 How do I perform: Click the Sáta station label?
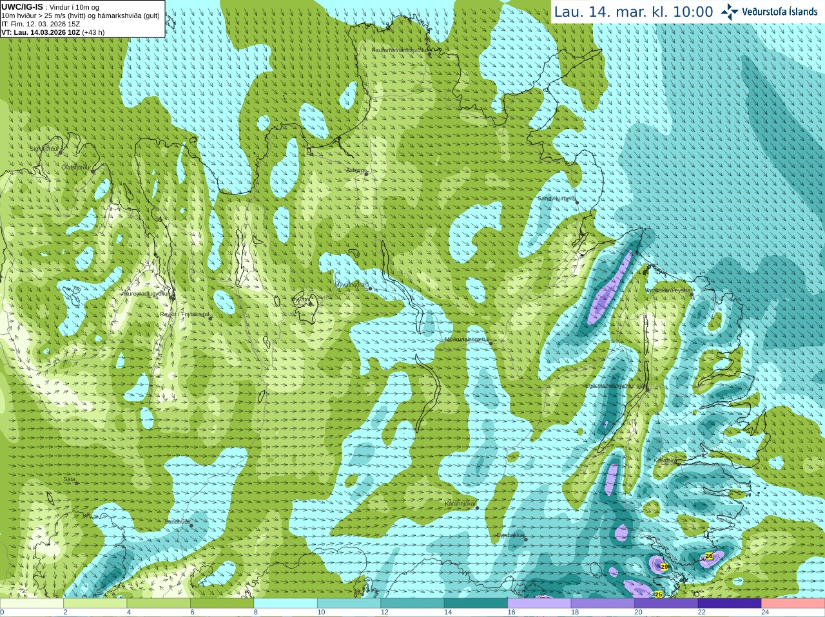[69, 479]
